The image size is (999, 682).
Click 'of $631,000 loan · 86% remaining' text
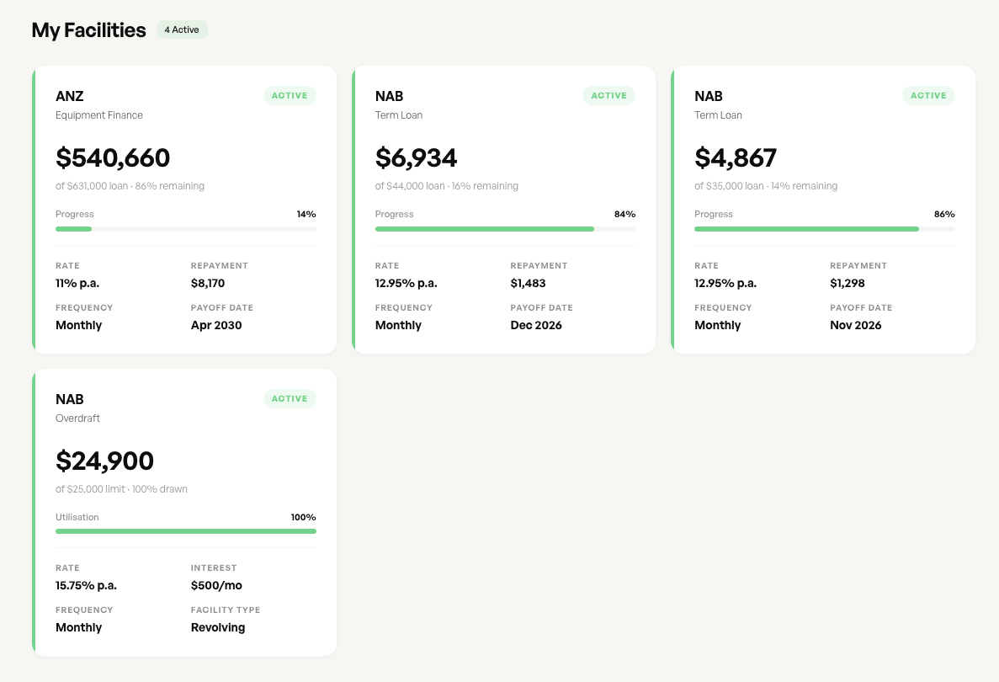pos(130,186)
